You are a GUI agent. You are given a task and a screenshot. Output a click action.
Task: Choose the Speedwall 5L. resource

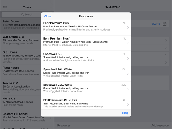click(x=86, y=59)
